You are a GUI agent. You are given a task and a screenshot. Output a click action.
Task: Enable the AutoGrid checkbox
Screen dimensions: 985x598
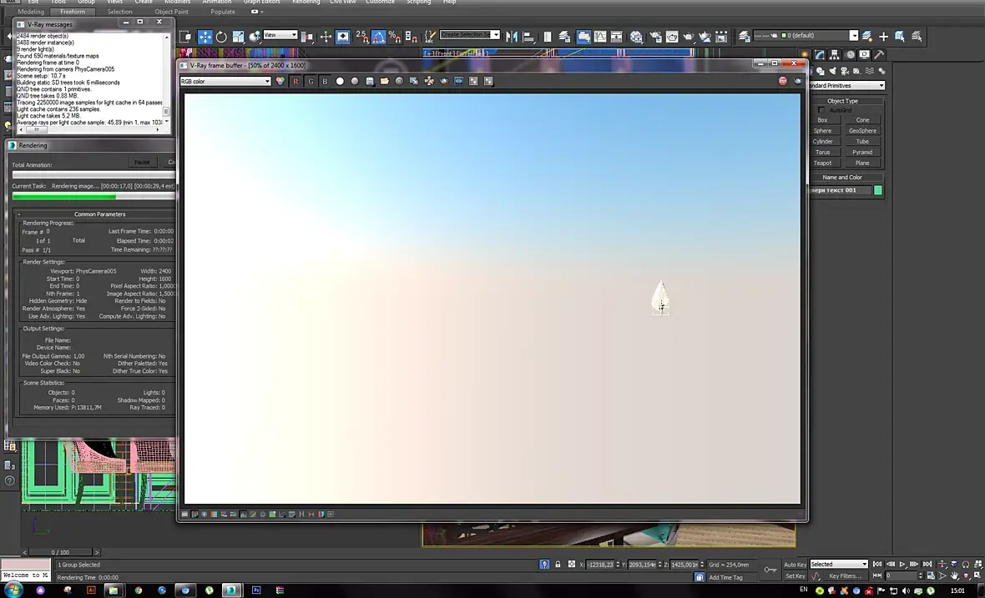pyautogui.click(x=821, y=110)
